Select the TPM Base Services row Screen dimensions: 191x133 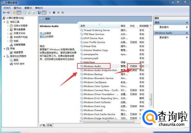(114, 34)
